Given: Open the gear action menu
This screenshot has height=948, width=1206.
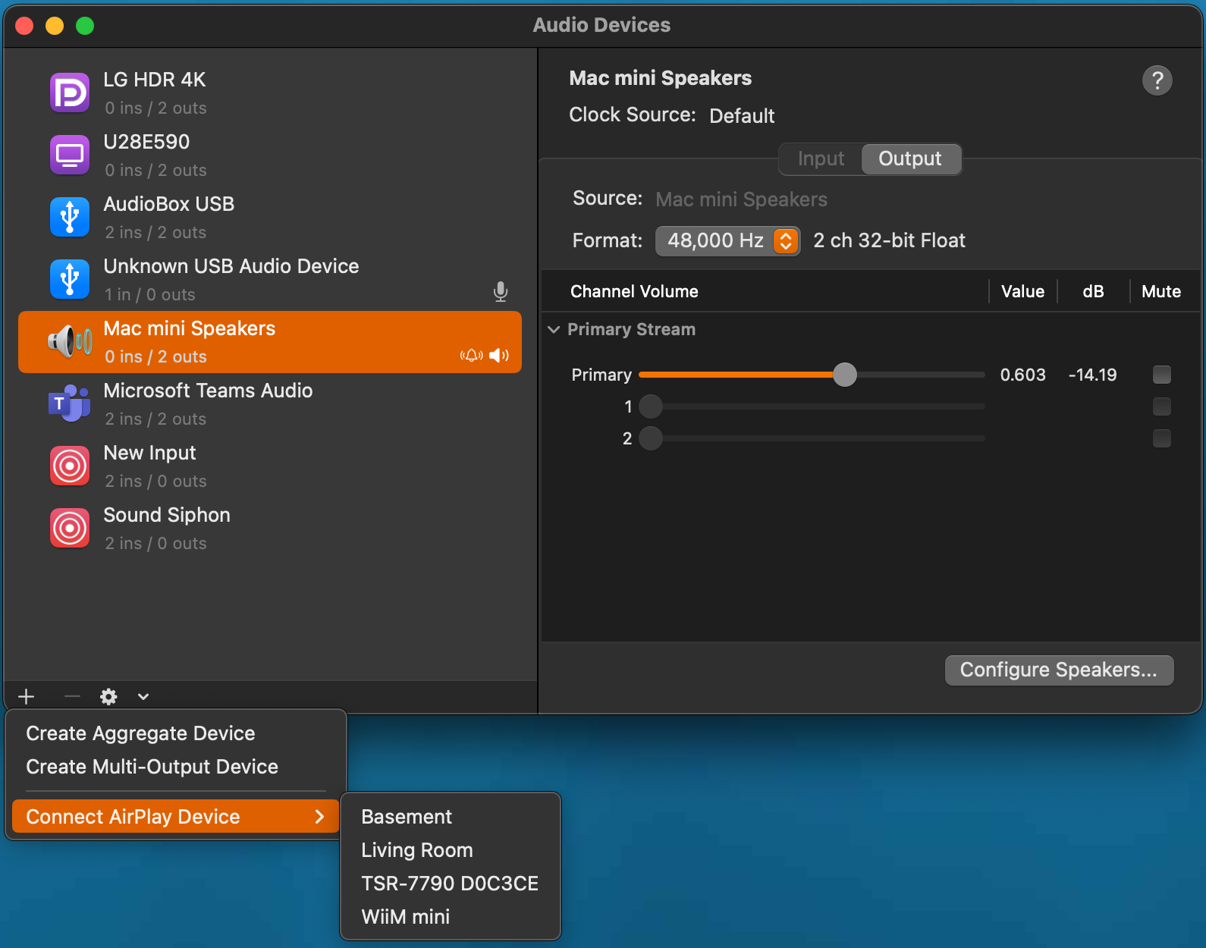Looking at the screenshot, I should pyautogui.click(x=108, y=696).
